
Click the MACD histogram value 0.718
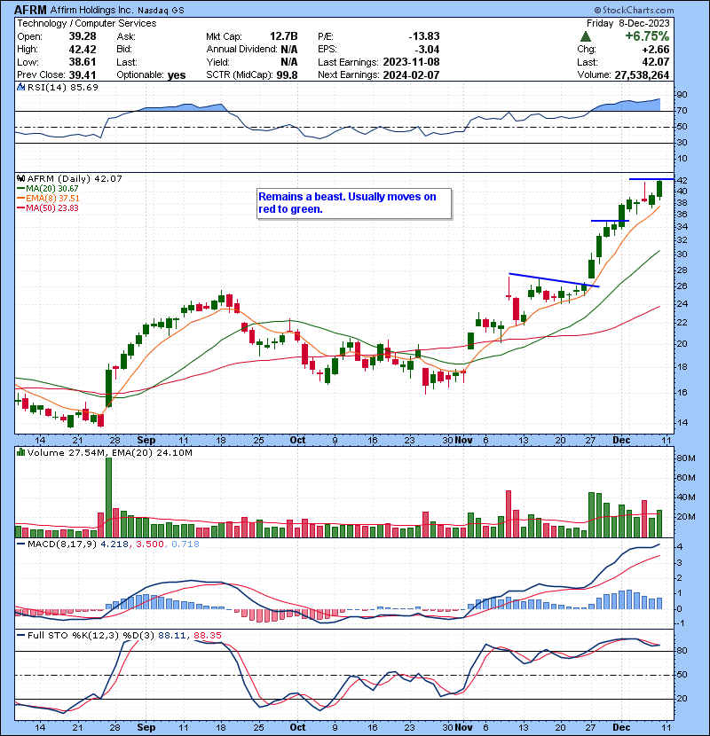(185, 544)
